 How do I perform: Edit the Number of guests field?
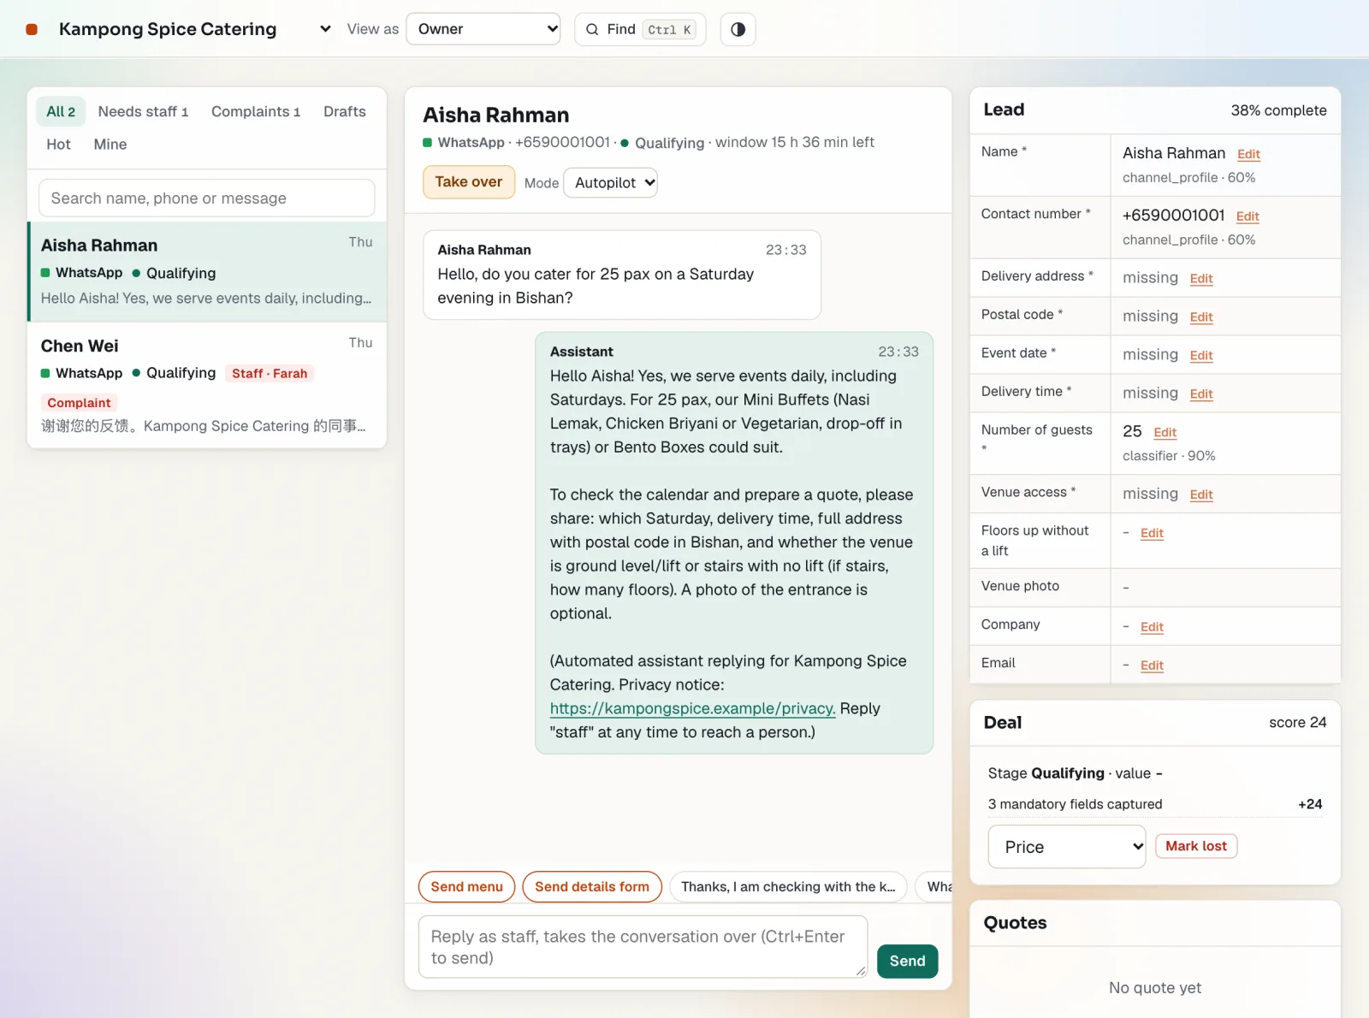[x=1165, y=432]
